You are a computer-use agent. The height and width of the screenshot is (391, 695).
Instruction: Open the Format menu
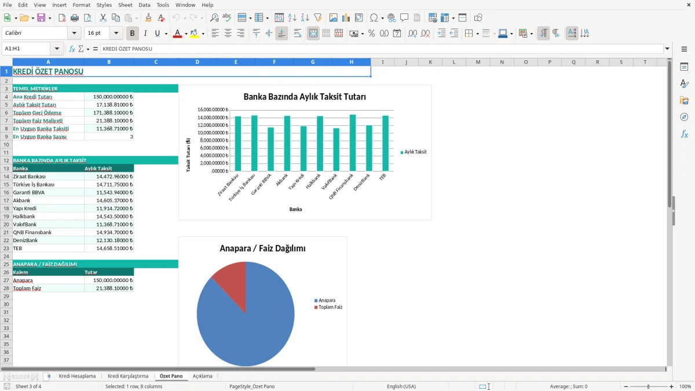coord(81,5)
